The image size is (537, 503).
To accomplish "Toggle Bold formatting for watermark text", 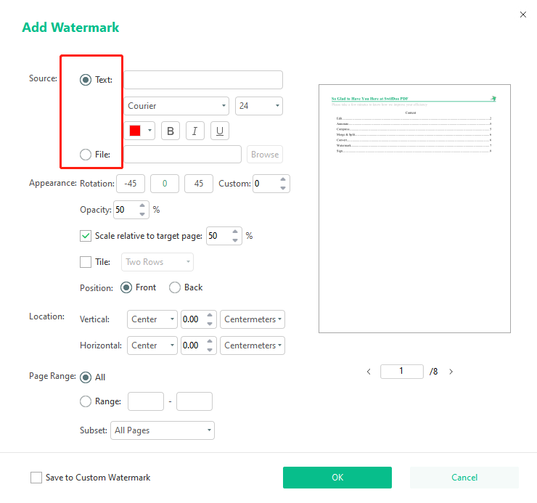I will tap(171, 131).
